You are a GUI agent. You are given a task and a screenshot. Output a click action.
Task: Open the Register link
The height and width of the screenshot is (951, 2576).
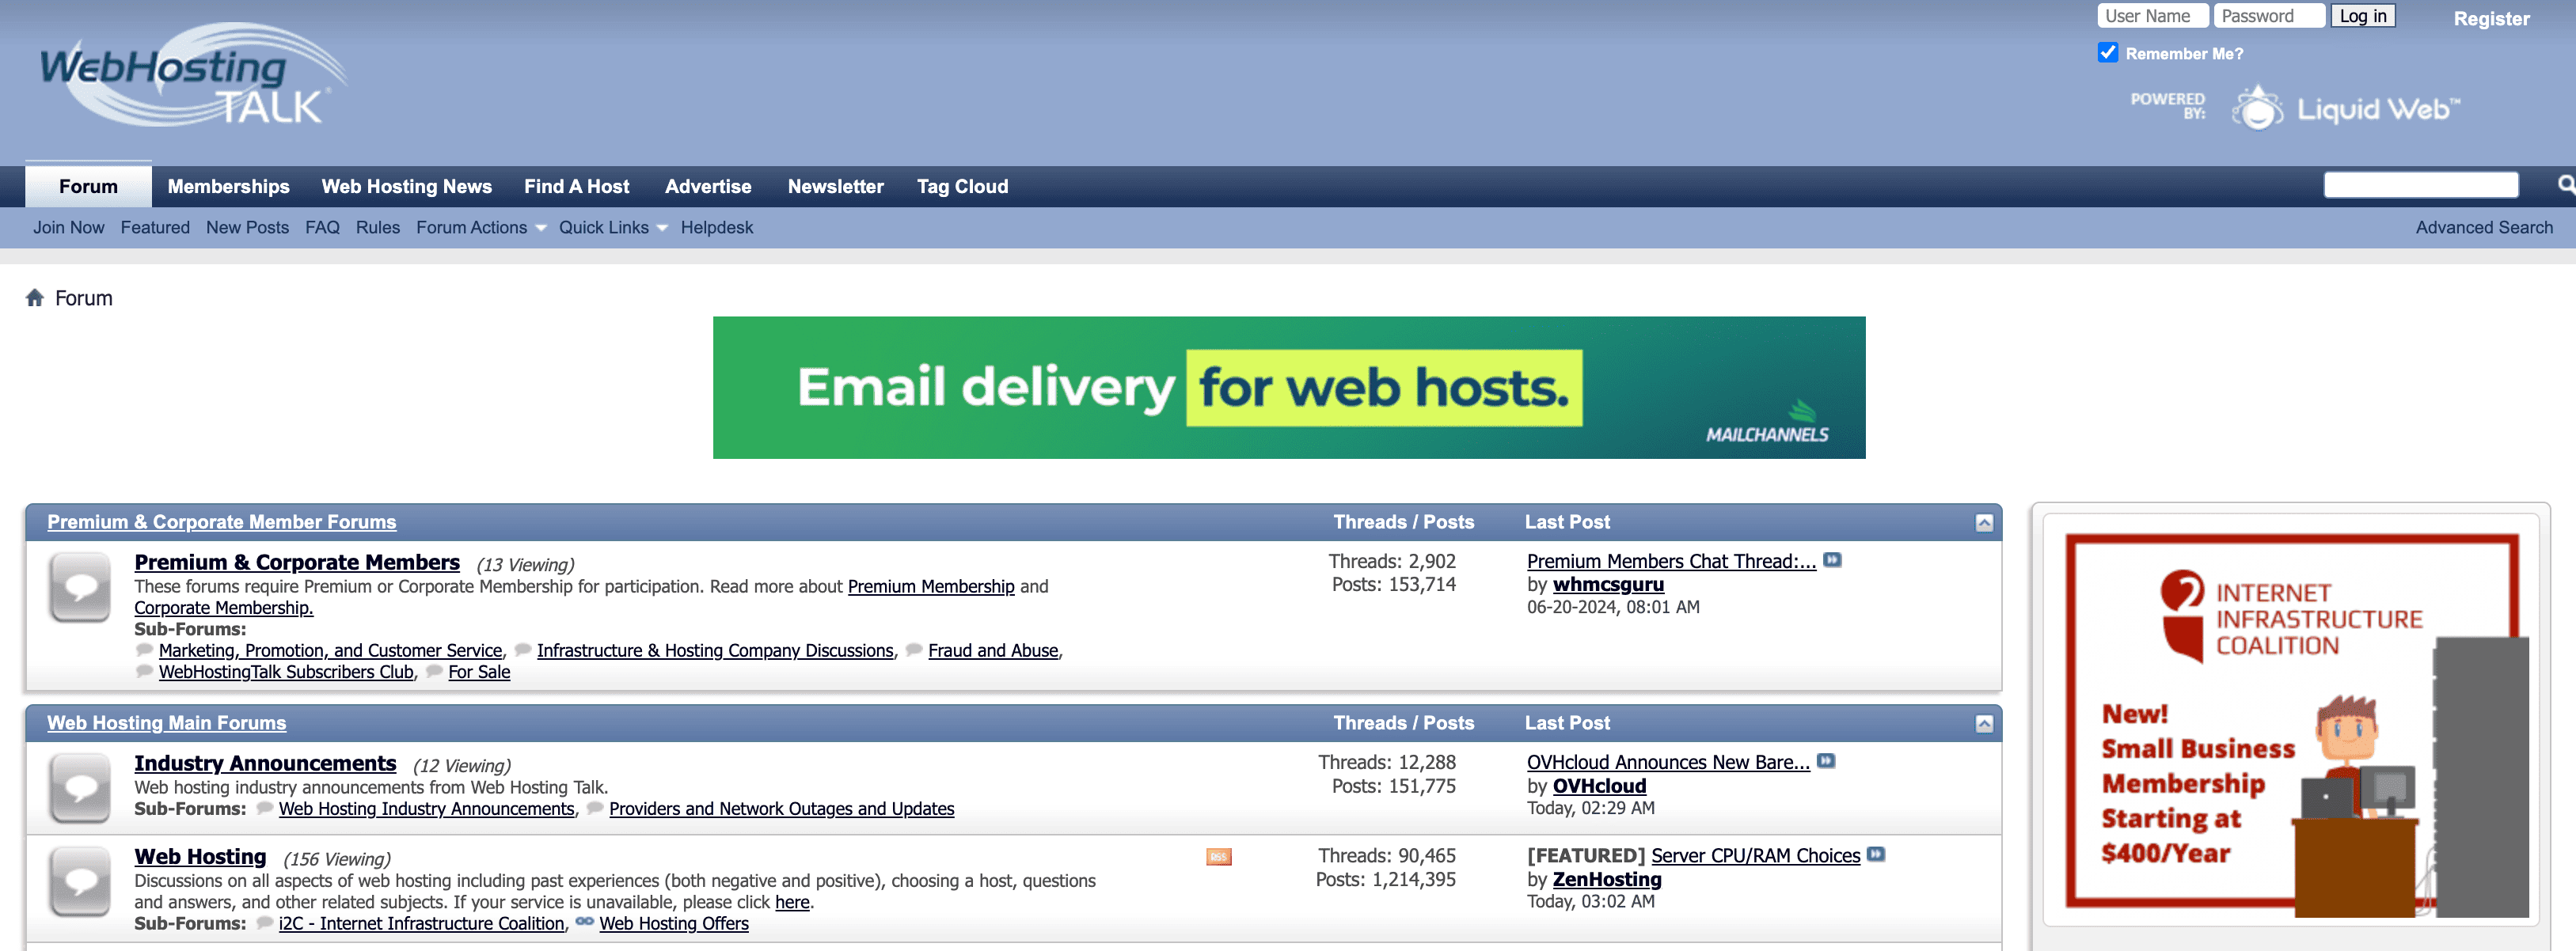coord(2491,18)
